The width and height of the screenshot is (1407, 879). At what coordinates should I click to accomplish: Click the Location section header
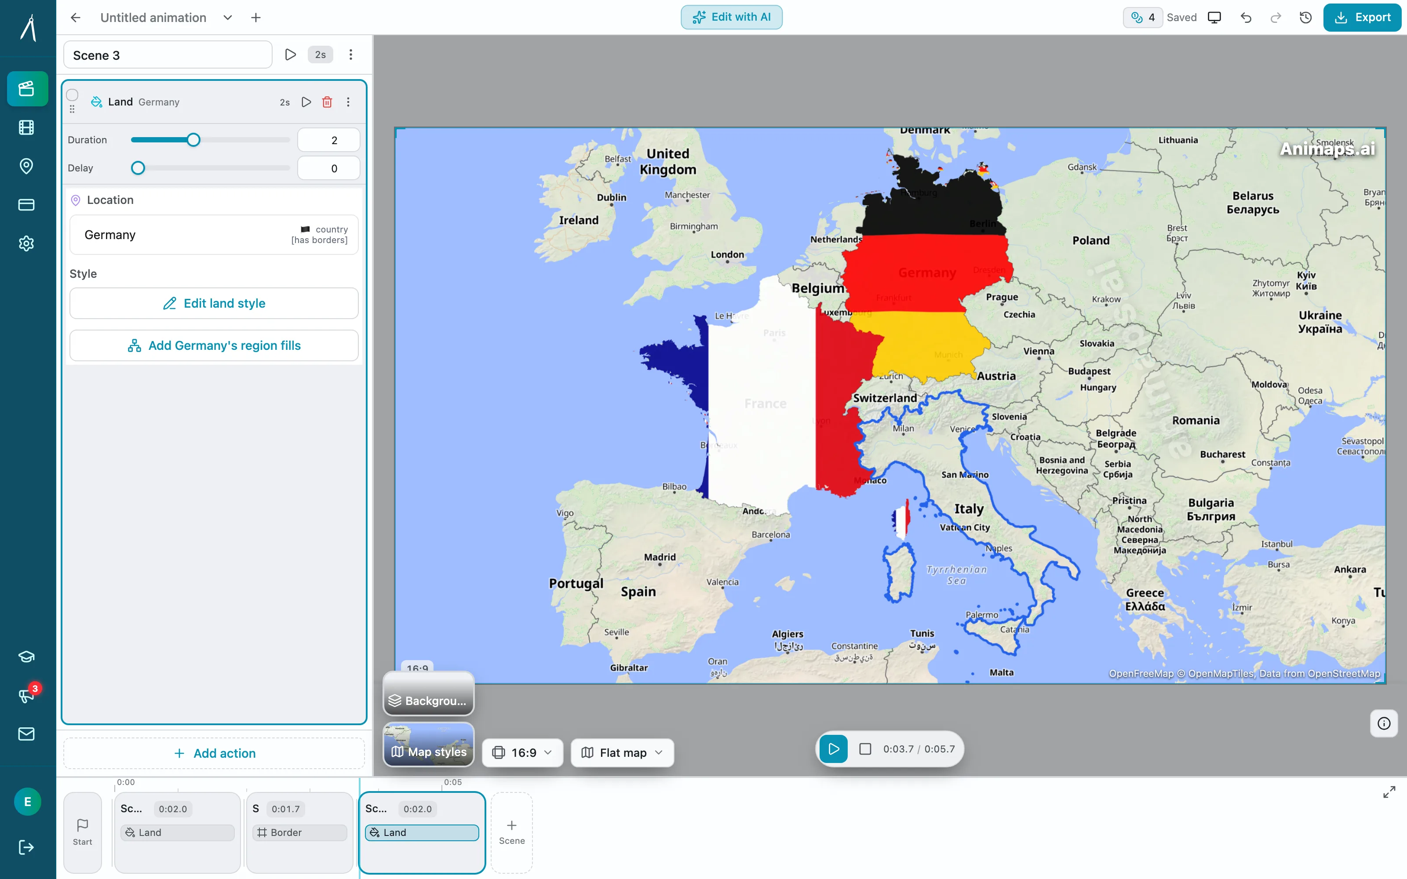110,200
